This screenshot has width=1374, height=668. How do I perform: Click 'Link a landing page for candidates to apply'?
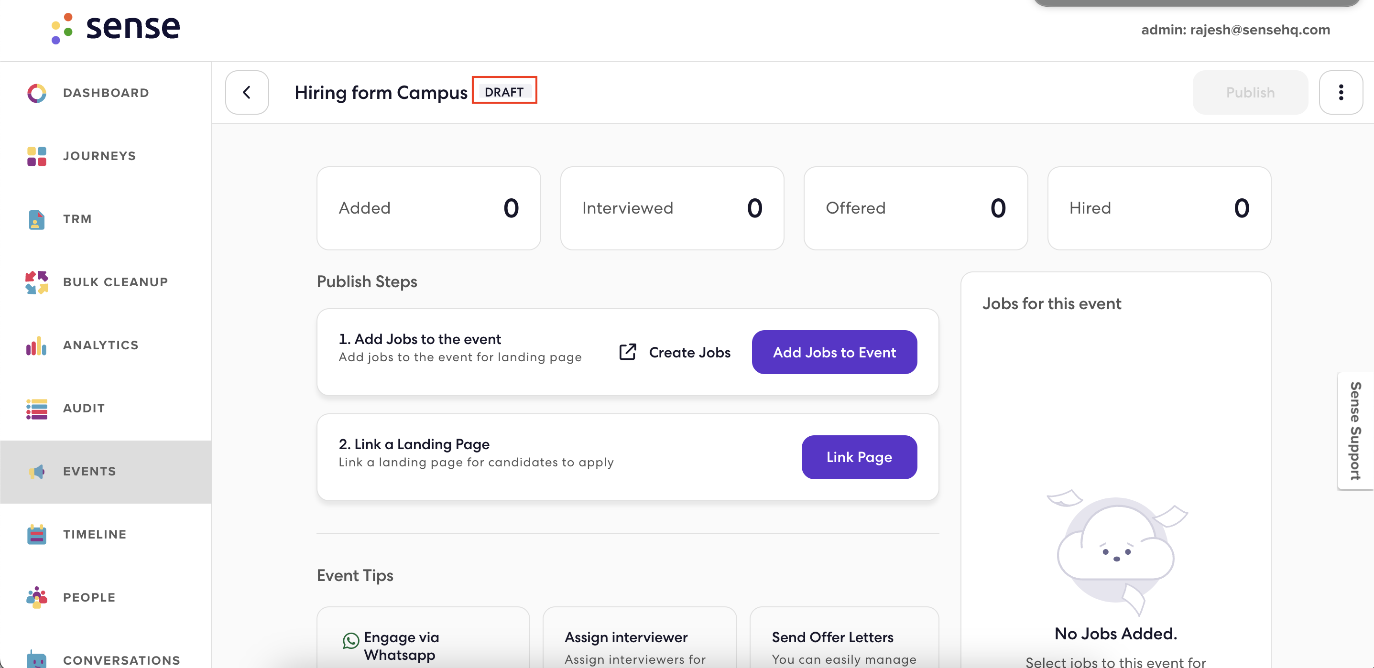(x=476, y=462)
